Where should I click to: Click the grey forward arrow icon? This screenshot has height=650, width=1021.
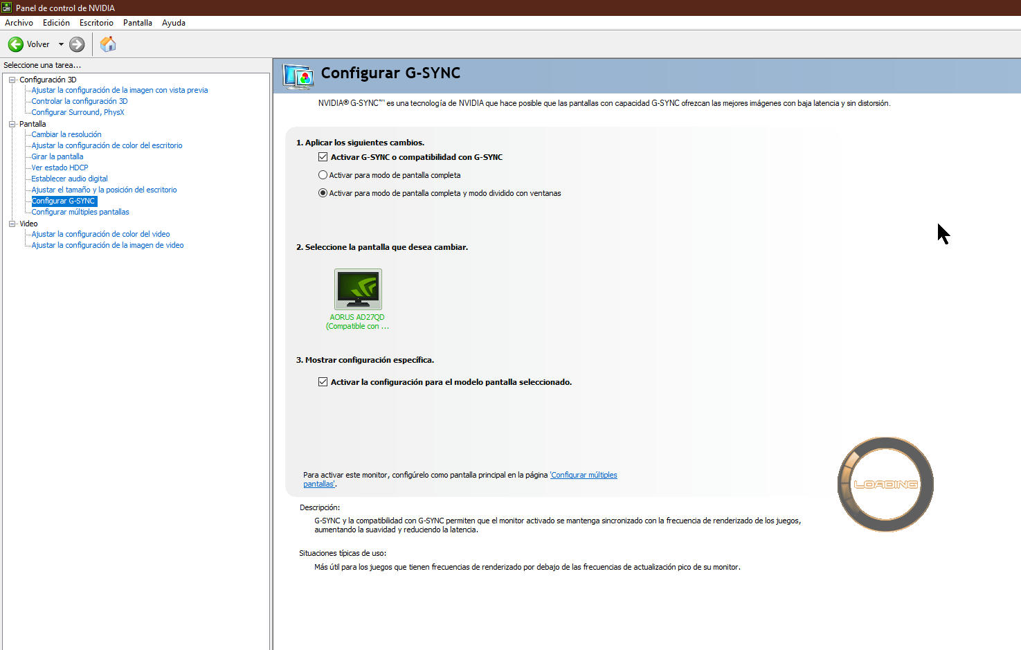(77, 44)
